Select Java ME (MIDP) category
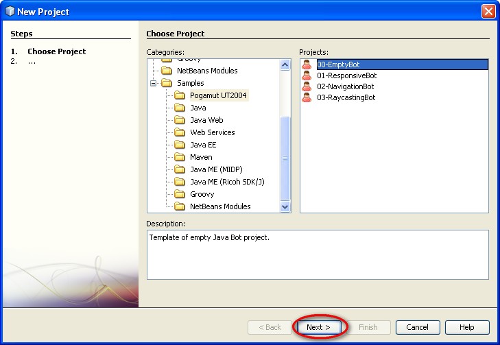Viewport: 500px width, 345px height. tap(216, 169)
